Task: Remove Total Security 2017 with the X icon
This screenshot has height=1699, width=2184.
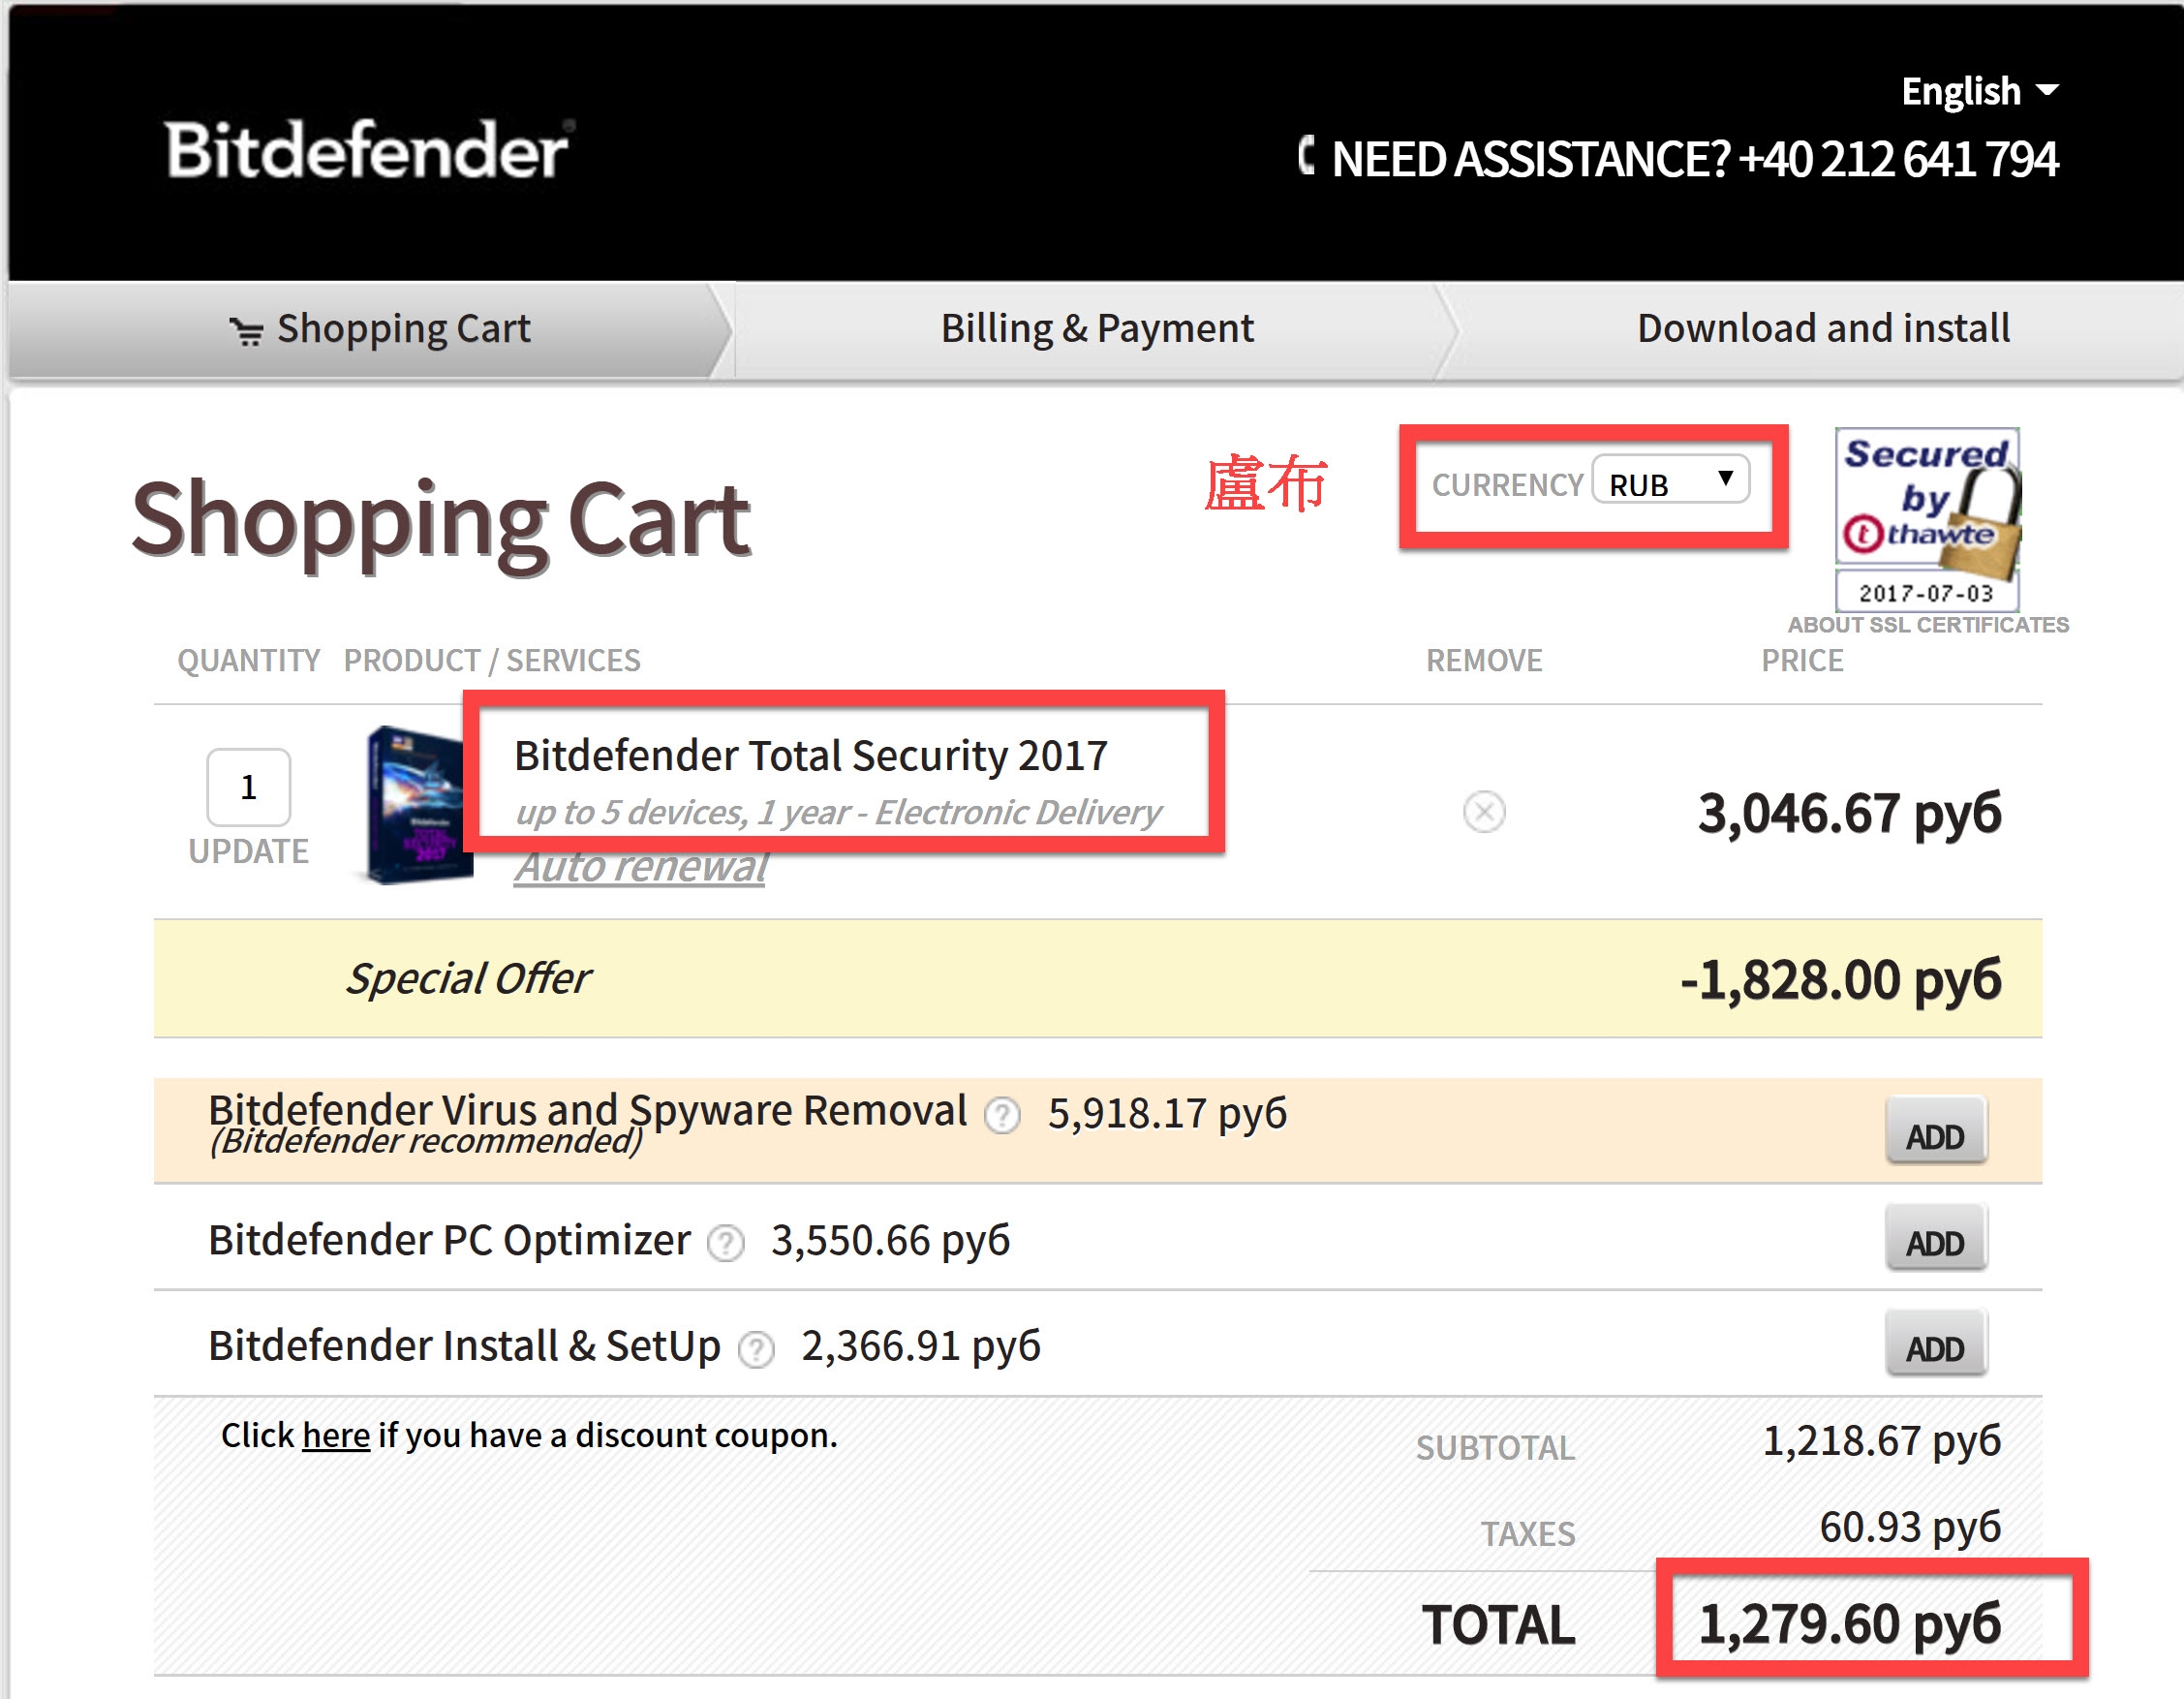Action: [1484, 812]
